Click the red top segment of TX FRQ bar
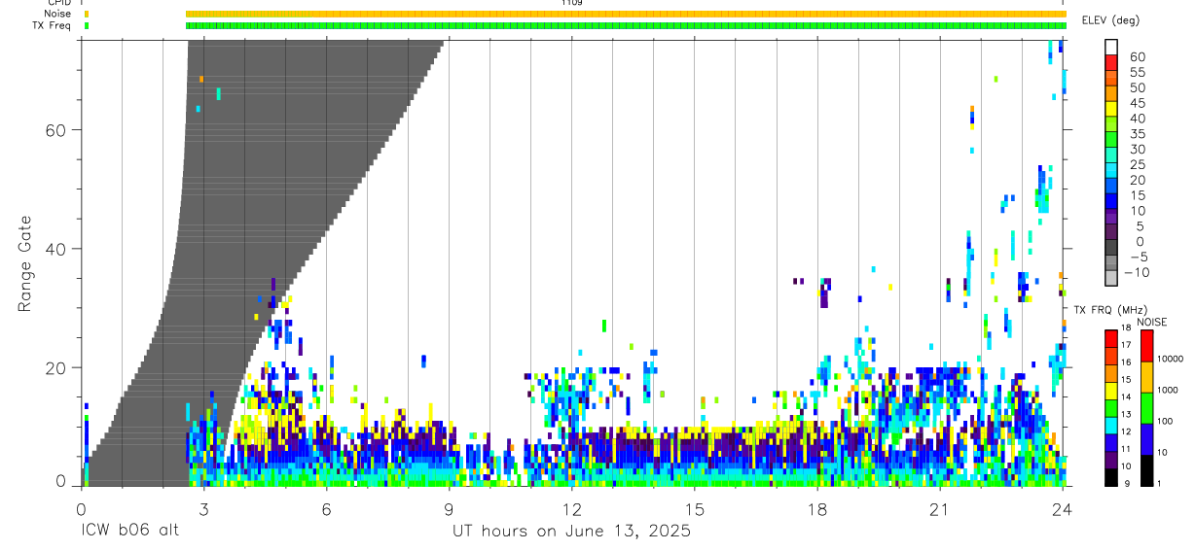Viewport: 1195px width, 551px height. 1110,338
